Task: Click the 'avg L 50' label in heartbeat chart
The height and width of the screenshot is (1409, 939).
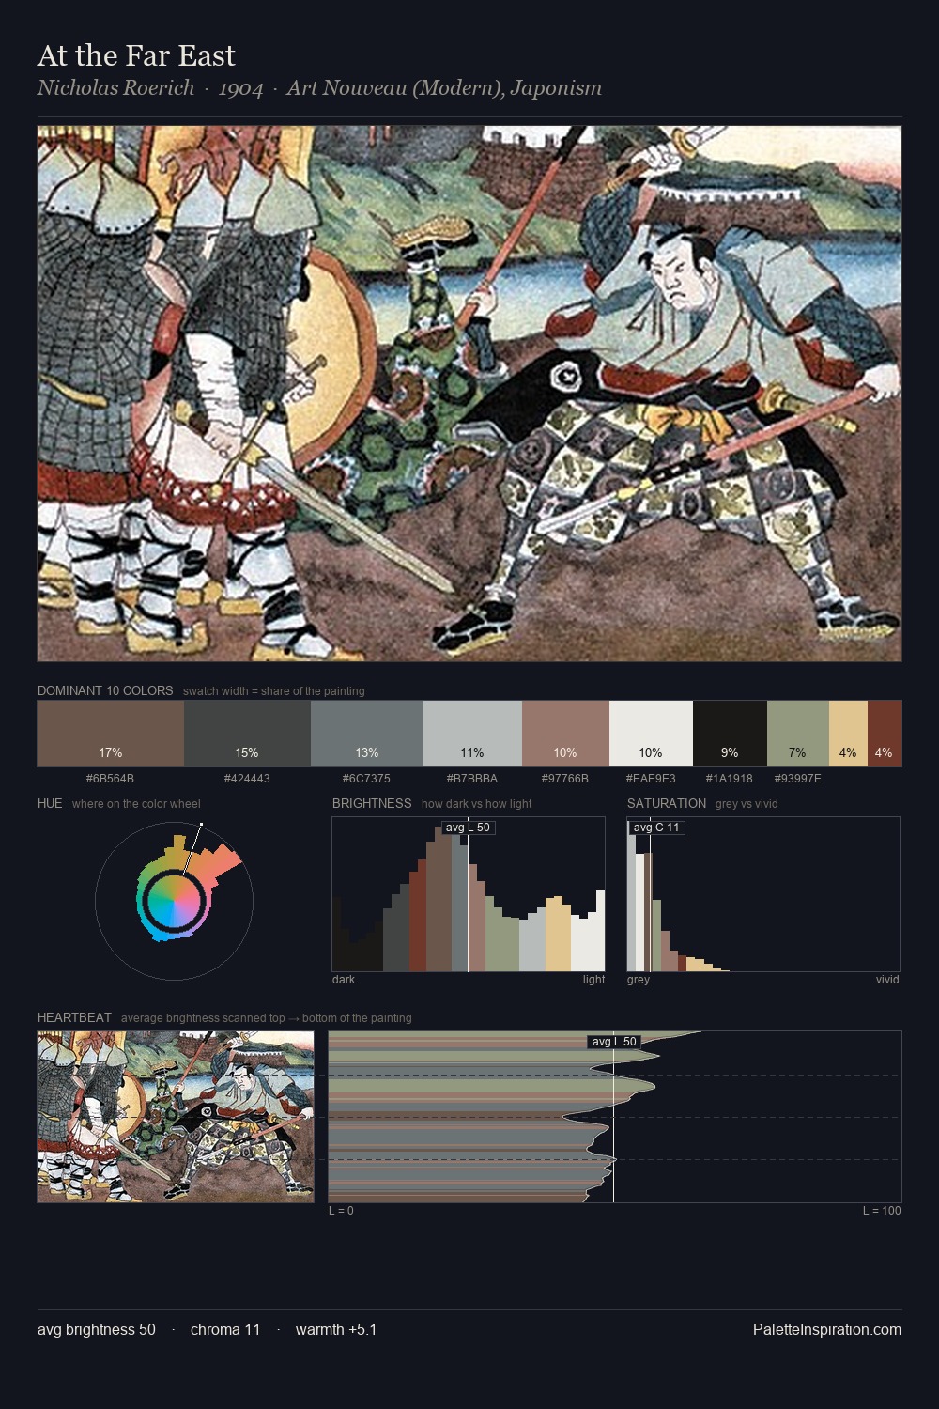Action: [615, 1042]
